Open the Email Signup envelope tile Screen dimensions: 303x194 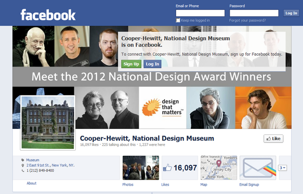258,168
